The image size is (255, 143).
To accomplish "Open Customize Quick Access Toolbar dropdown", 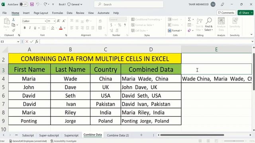I will [53, 4].
